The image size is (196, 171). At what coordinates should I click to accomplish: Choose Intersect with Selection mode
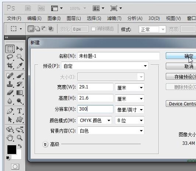[x=50, y=29]
